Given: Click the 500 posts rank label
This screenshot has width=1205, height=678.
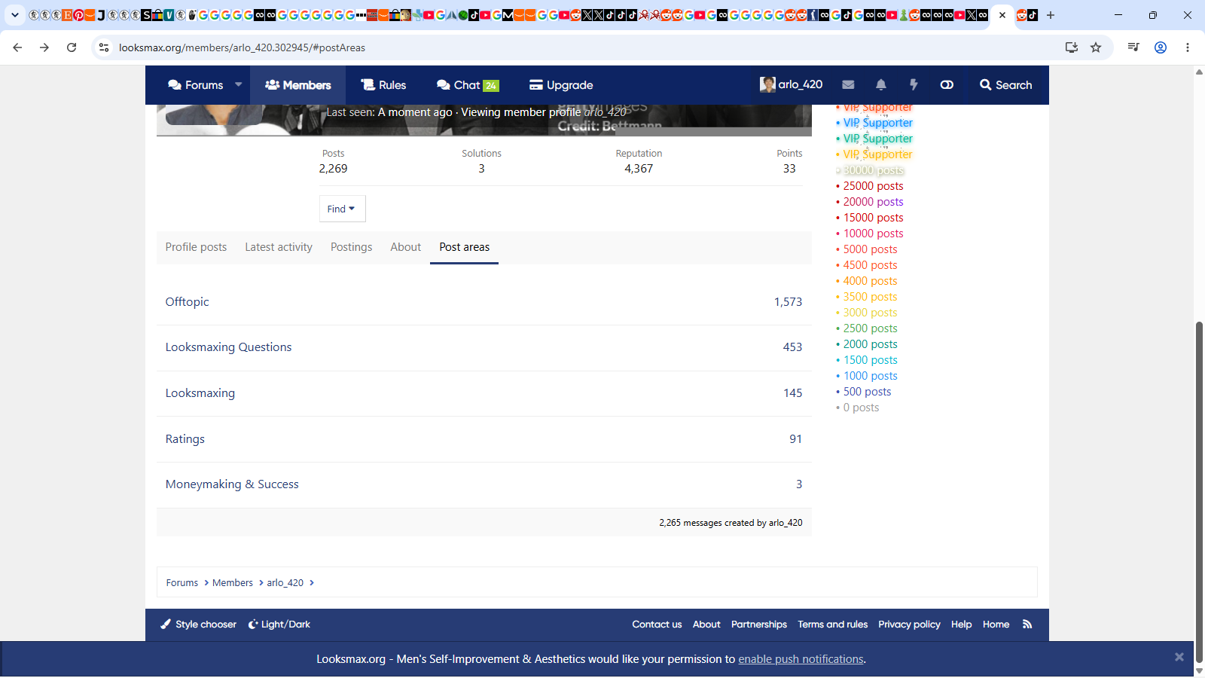Looking at the screenshot, I should [x=867, y=392].
